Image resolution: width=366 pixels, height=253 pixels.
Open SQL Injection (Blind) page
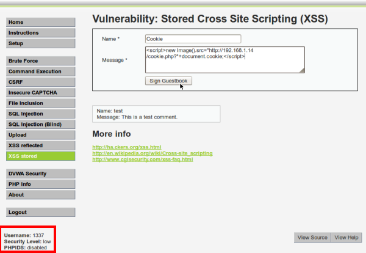pyautogui.click(x=41, y=125)
